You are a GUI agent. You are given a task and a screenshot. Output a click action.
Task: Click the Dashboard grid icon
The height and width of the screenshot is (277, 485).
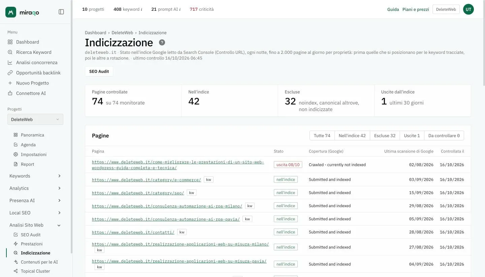10,42
